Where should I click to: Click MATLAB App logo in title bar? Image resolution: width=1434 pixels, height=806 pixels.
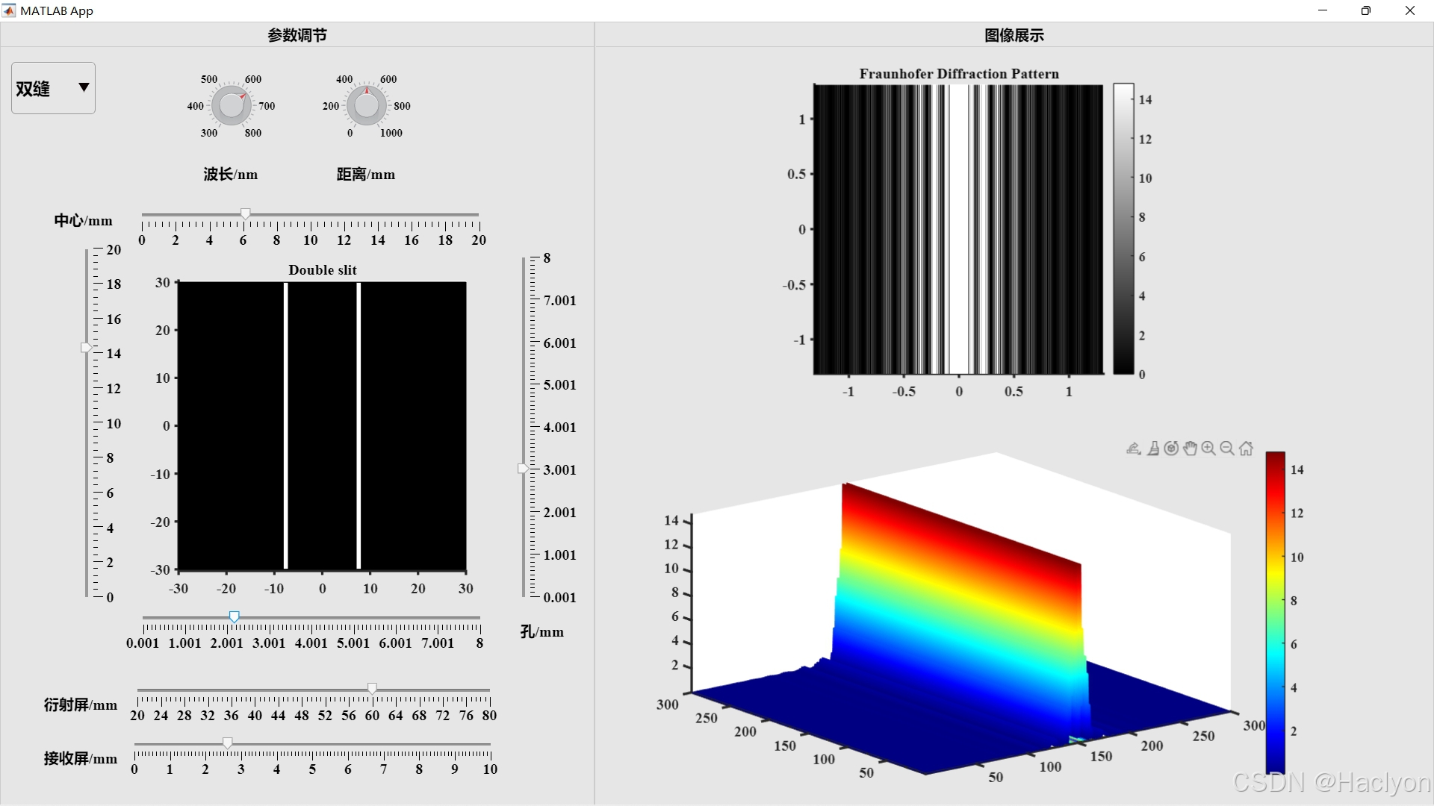(x=9, y=10)
